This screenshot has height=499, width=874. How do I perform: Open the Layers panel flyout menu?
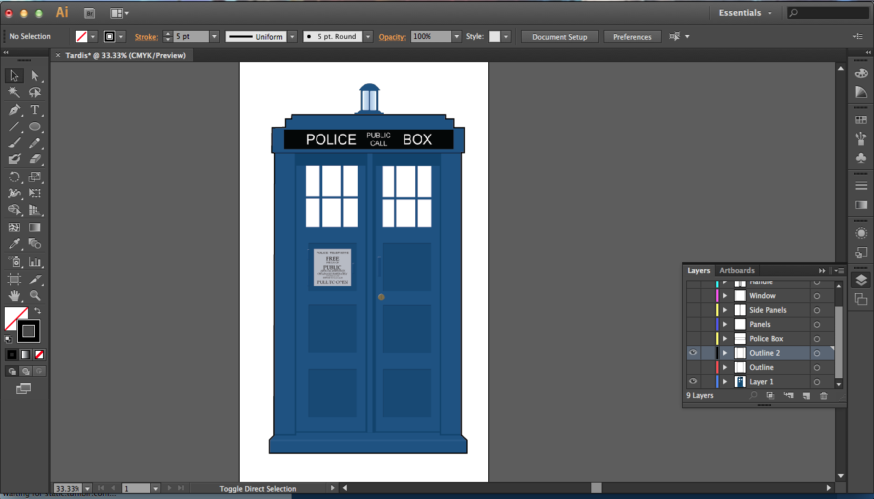[x=838, y=270]
